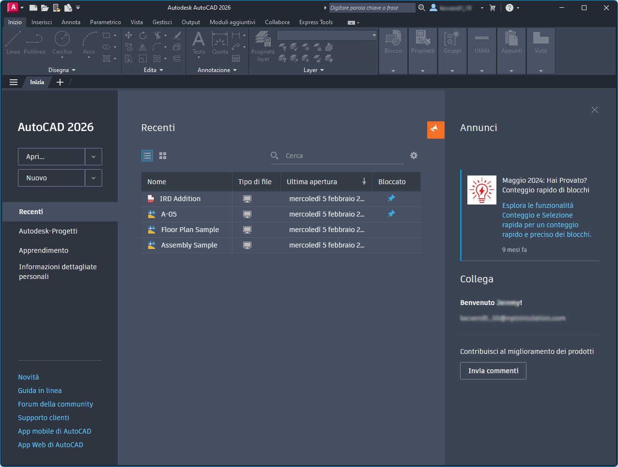Expand the Apri dropdown arrow

[x=93, y=157]
